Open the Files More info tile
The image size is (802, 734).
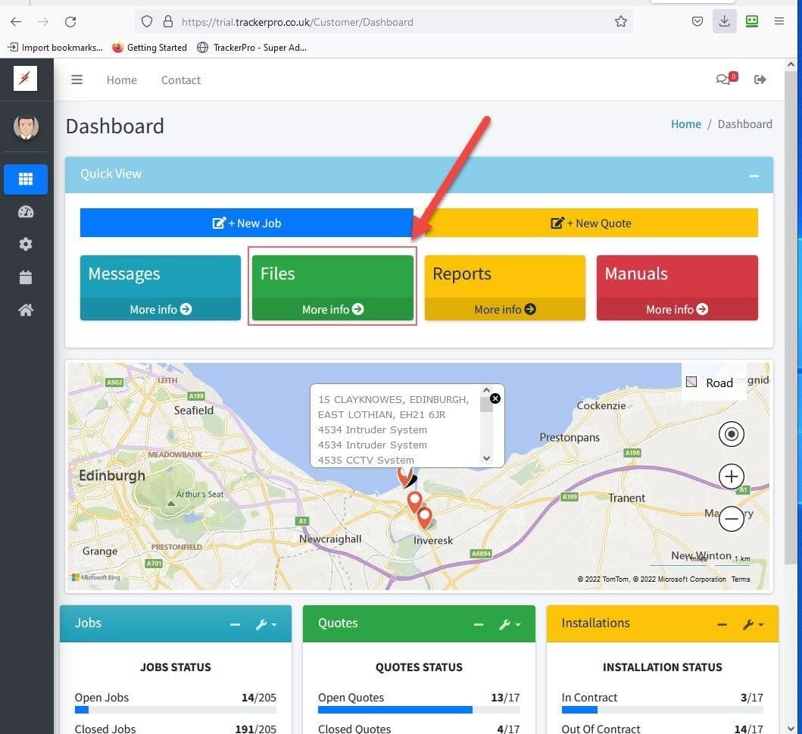point(332,309)
